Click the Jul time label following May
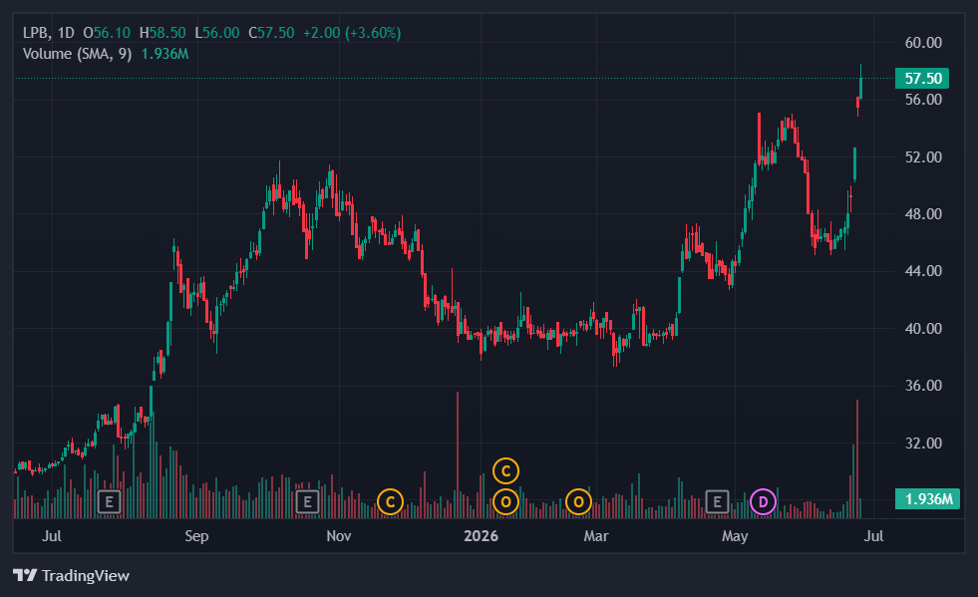 click(874, 536)
